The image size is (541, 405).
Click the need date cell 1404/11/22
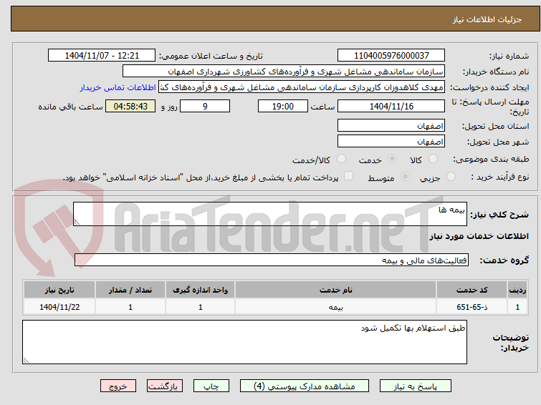click(x=59, y=307)
